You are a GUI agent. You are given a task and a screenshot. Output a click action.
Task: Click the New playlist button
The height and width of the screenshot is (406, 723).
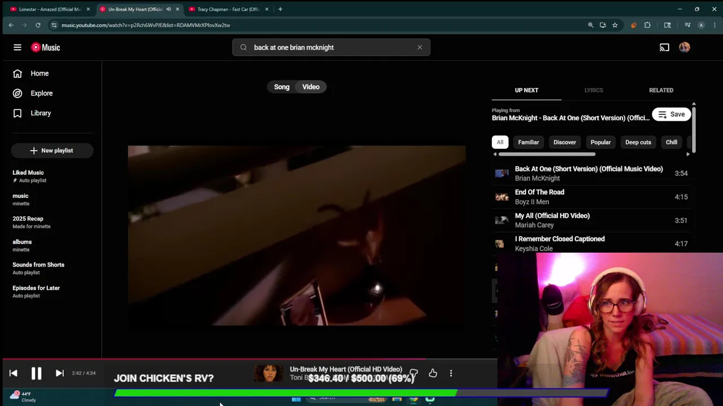pos(51,151)
